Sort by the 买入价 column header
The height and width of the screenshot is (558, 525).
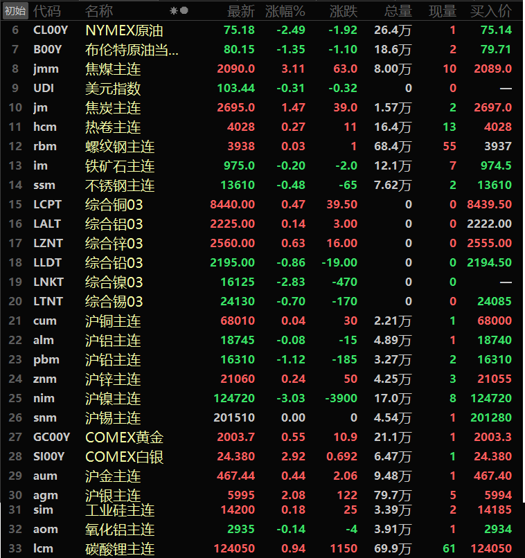pos(491,11)
